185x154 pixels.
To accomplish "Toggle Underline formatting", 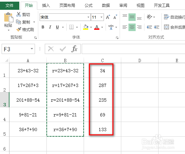I will tap(57, 27).
